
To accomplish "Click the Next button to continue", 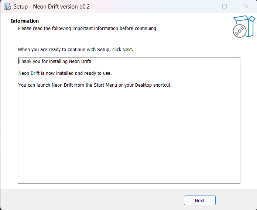I will point(199,200).
